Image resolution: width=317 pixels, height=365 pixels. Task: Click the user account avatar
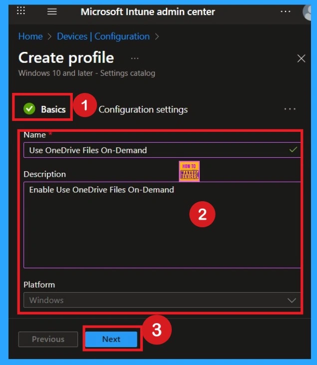pyautogui.click(x=309, y=12)
